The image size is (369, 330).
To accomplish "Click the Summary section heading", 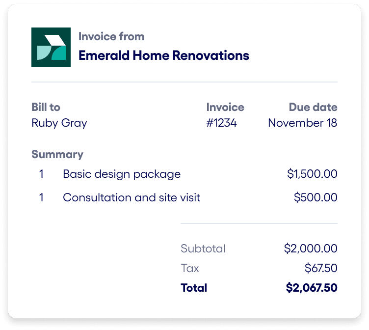I will (57, 154).
